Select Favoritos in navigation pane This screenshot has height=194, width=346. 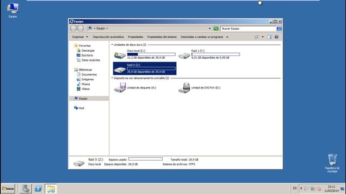(85, 46)
